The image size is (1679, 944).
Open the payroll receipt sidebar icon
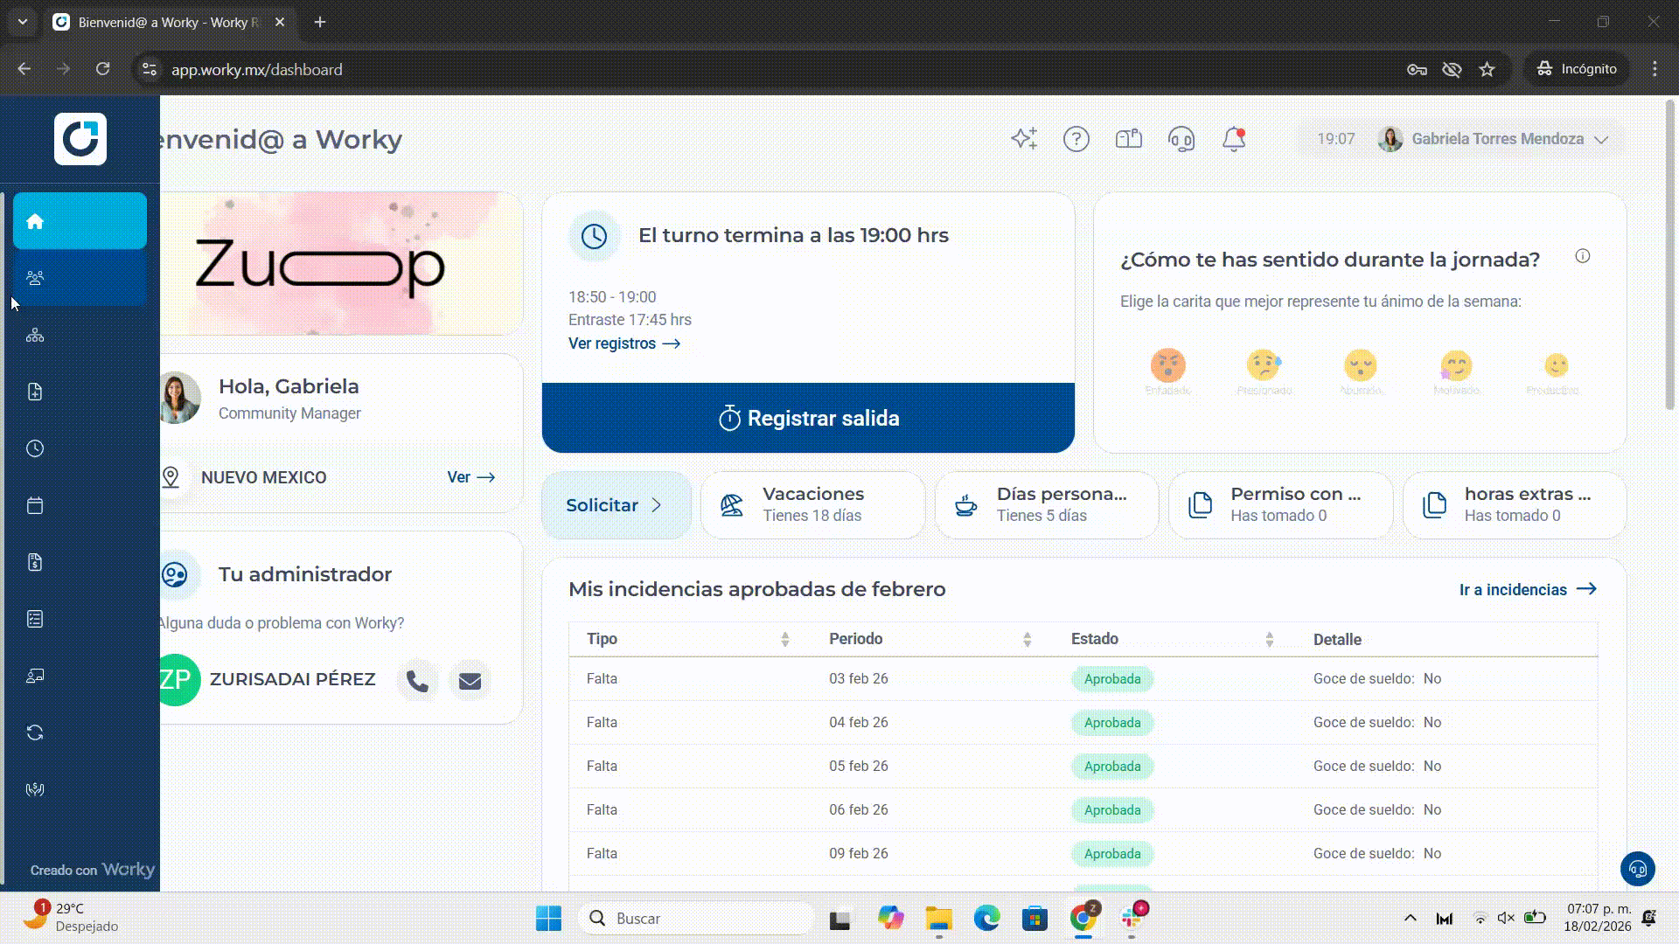(35, 562)
